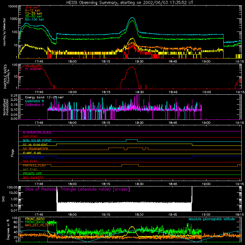Screen dimensions: 245x245
Task: Click the 100.00 y-axis value on SAS plot
Action: point(12,187)
